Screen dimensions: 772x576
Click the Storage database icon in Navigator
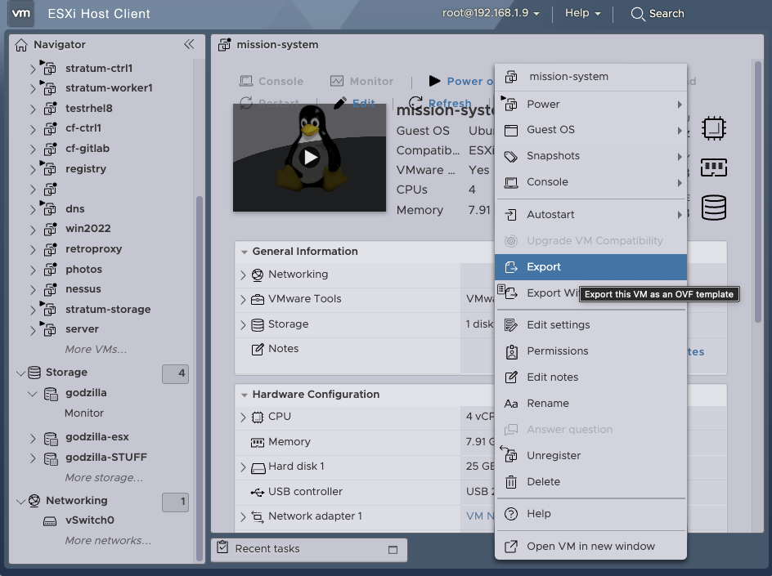[x=34, y=373]
